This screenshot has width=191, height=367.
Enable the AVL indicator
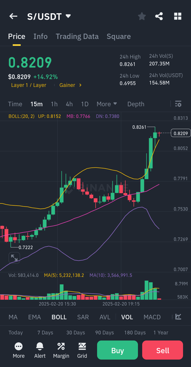coord(105,317)
